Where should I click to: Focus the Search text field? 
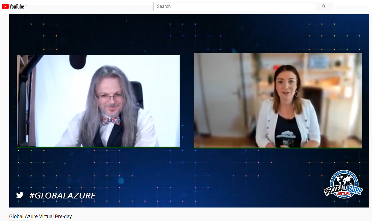click(234, 6)
